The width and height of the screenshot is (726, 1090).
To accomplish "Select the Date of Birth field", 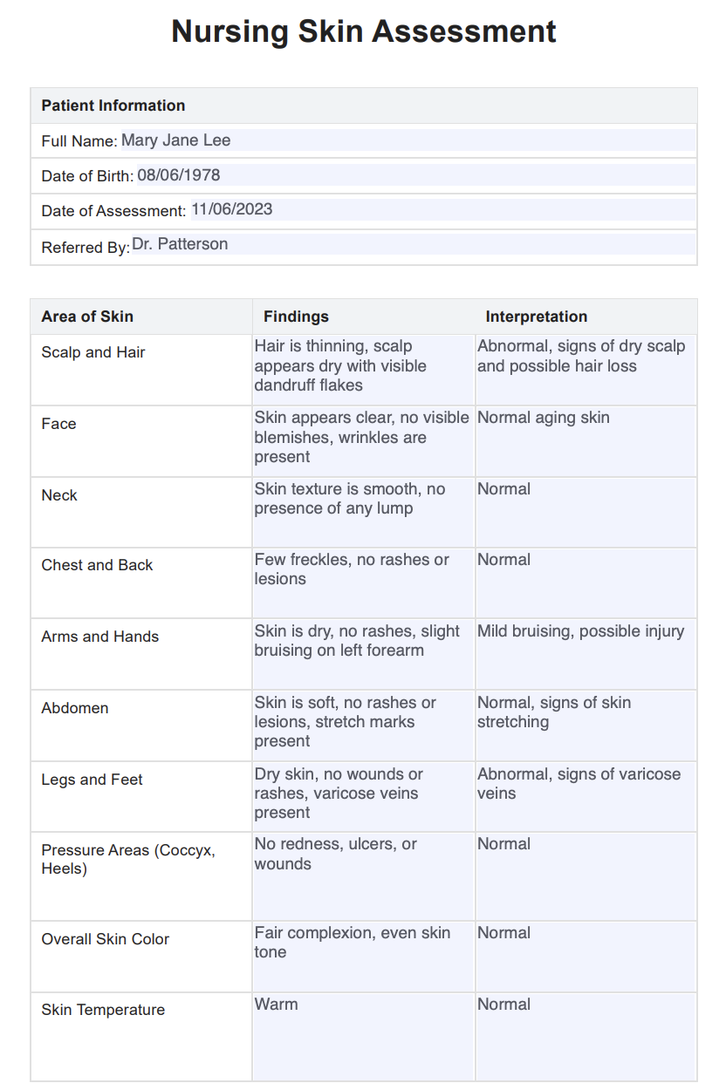I will point(415,175).
